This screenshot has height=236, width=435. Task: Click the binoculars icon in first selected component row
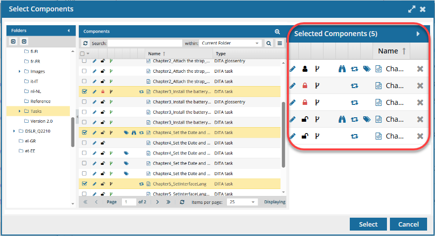pos(342,69)
